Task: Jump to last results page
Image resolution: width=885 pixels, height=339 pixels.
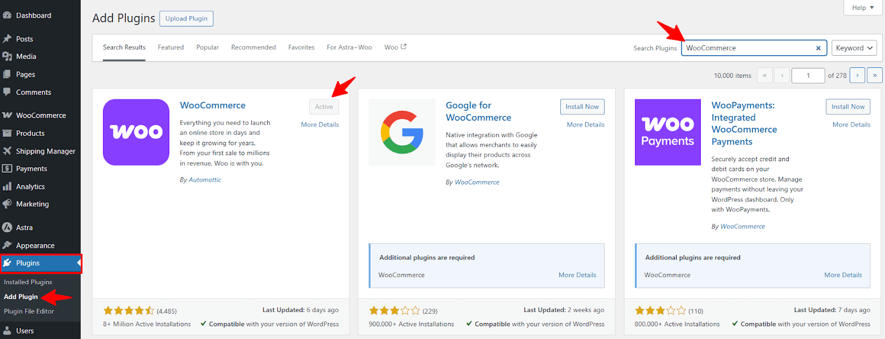Action: [x=874, y=75]
